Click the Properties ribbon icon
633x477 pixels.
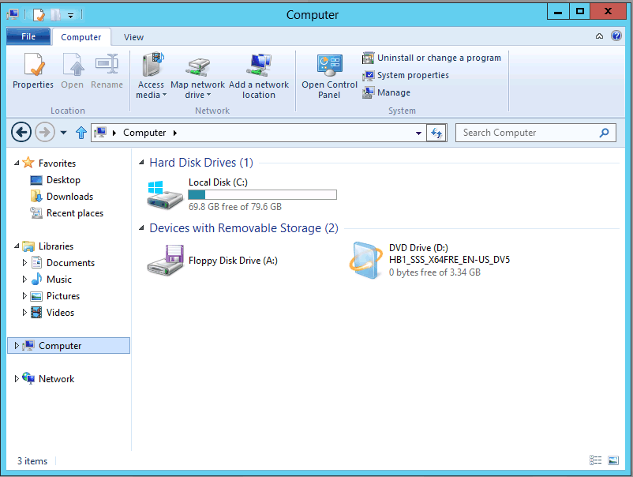click(x=32, y=71)
